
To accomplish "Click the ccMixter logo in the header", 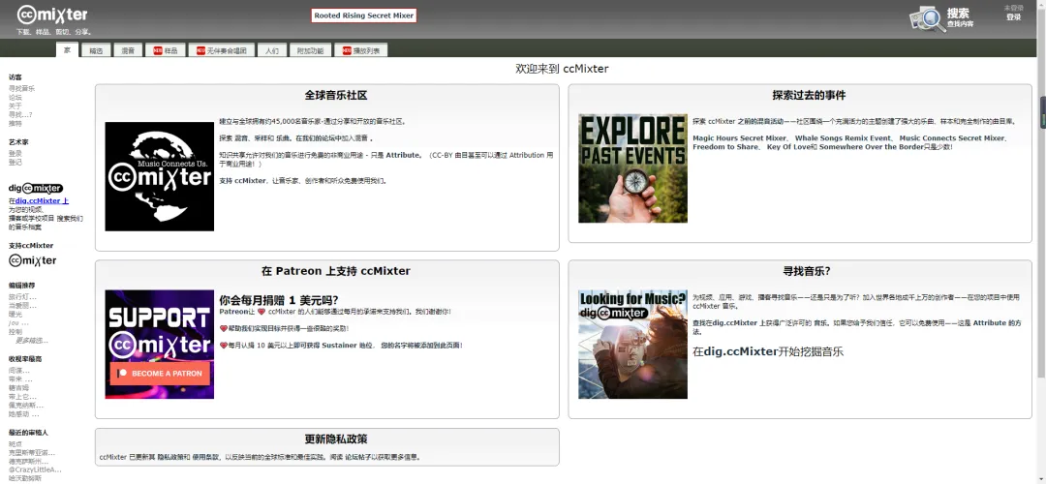I will pos(52,15).
